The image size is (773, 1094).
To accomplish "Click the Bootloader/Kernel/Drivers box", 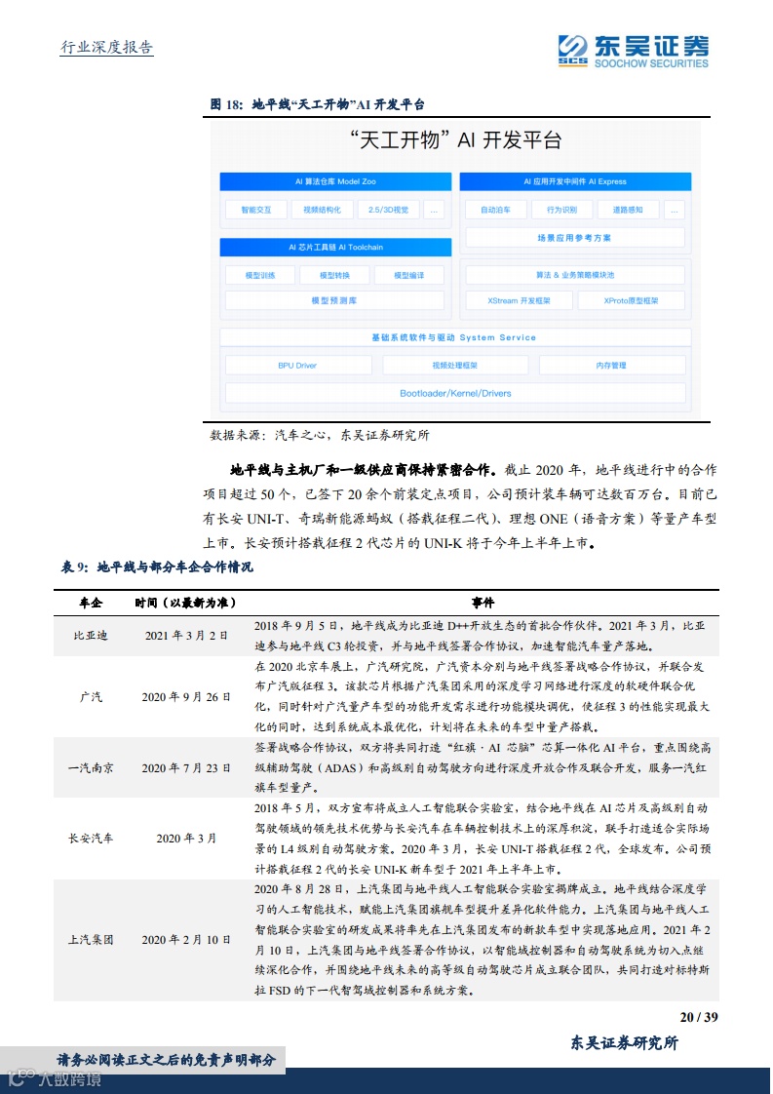I will tap(455, 394).
